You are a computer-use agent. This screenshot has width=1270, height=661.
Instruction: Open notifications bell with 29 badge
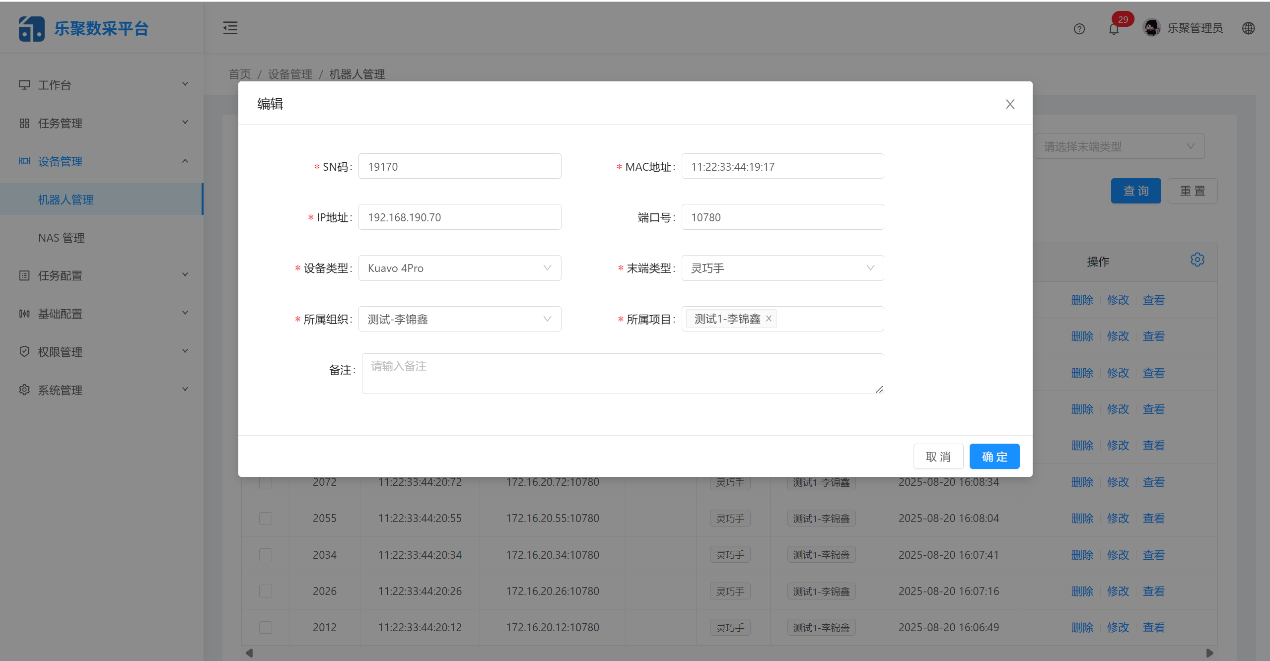click(x=1114, y=29)
